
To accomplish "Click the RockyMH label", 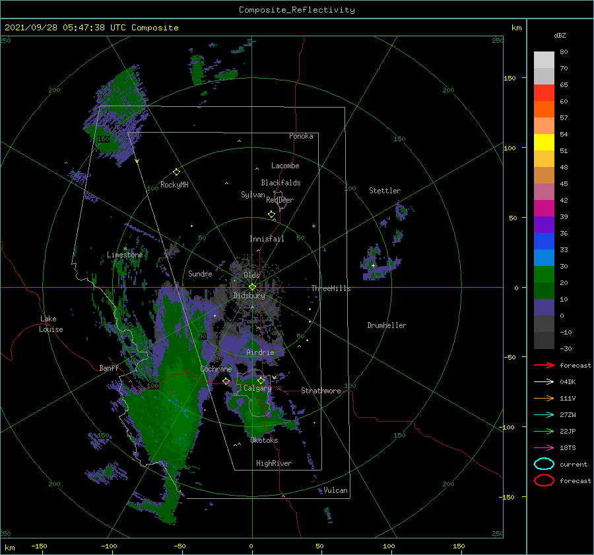I will coord(174,185).
